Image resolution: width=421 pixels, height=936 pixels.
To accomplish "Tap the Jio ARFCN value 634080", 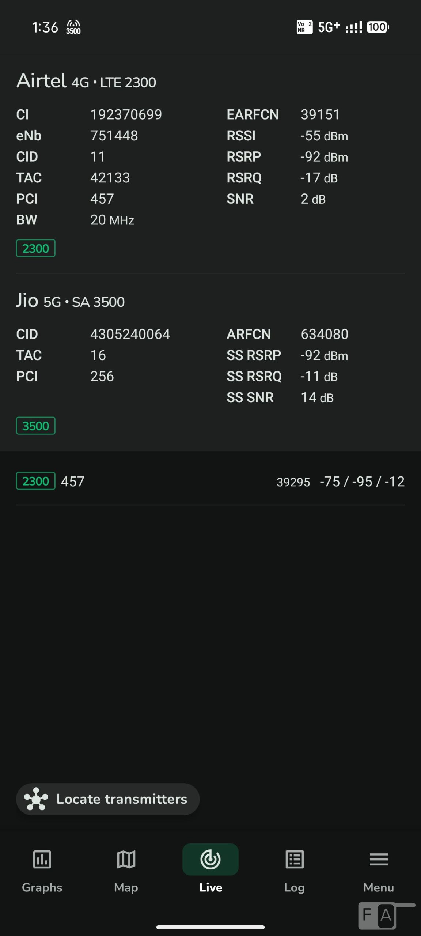I will [x=325, y=334].
